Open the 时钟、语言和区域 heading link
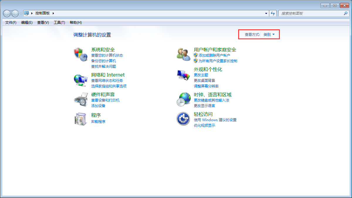The width and height of the screenshot is (352, 198). (x=213, y=94)
